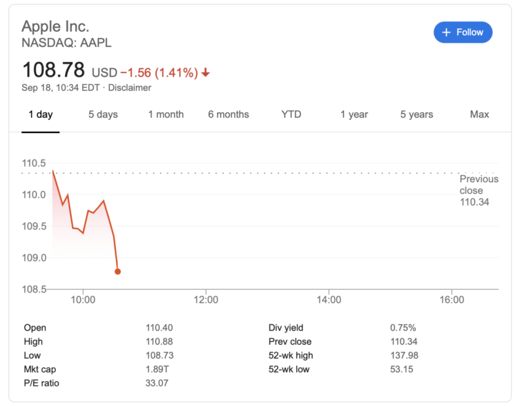Select the Max range tab
The height and width of the screenshot is (407, 518).
(x=479, y=115)
